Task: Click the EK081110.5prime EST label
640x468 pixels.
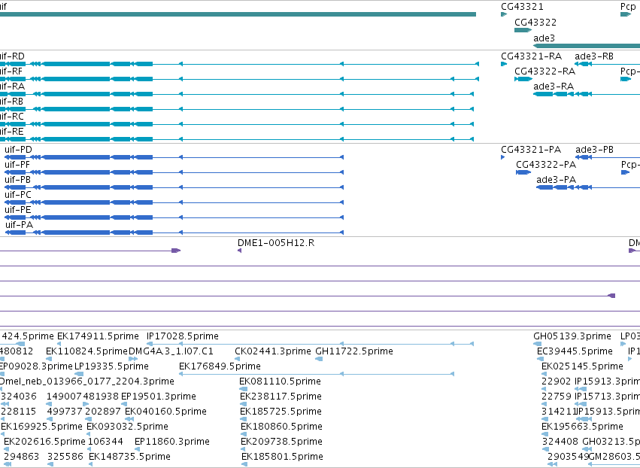Action: point(280,381)
